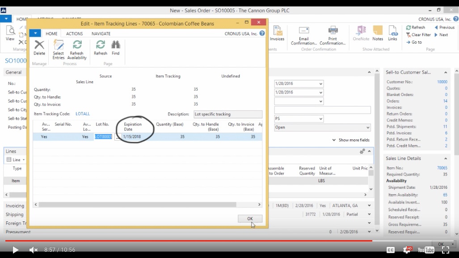The image size is (459, 258).
Task: Click Print Confirmation in the Sales Order ribbon
Action: tap(333, 35)
